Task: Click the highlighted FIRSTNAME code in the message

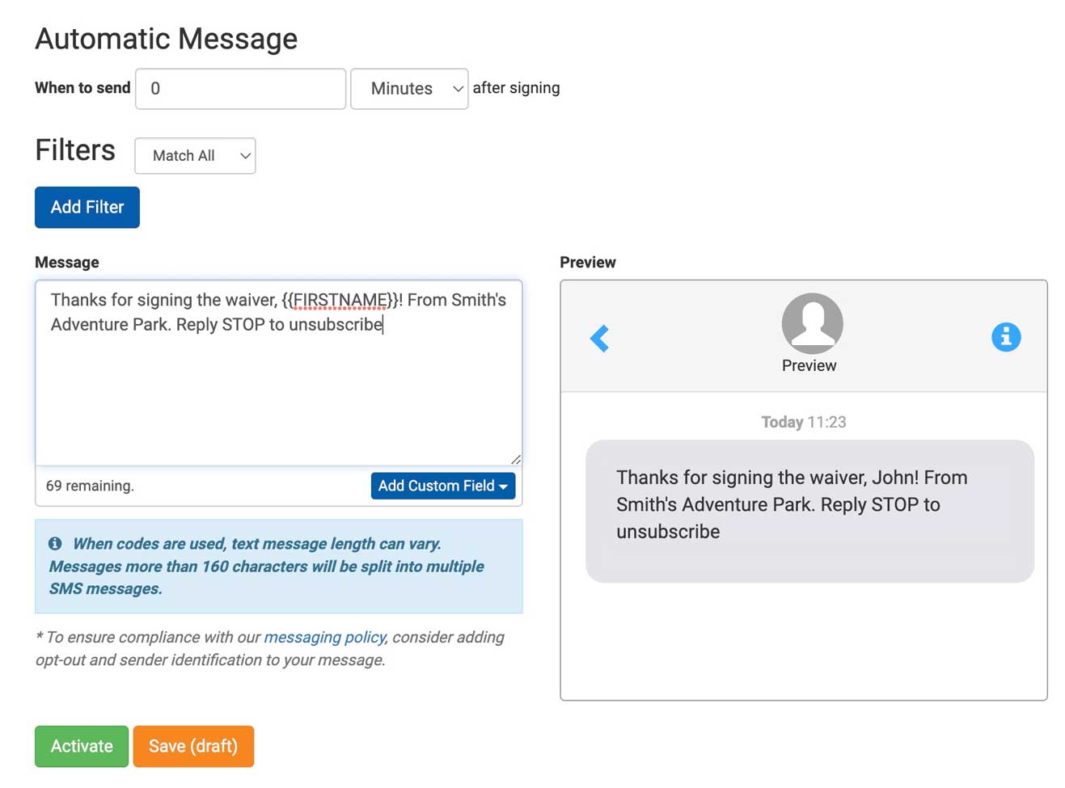Action: pyautogui.click(x=340, y=300)
